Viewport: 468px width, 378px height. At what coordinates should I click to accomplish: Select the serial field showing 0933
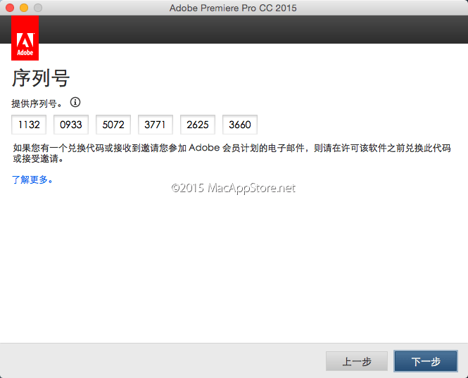[71, 125]
